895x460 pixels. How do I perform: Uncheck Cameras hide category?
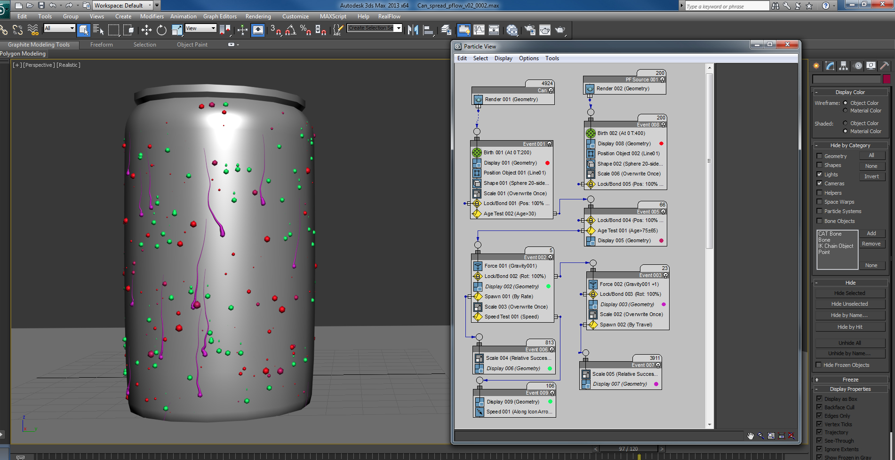click(819, 183)
